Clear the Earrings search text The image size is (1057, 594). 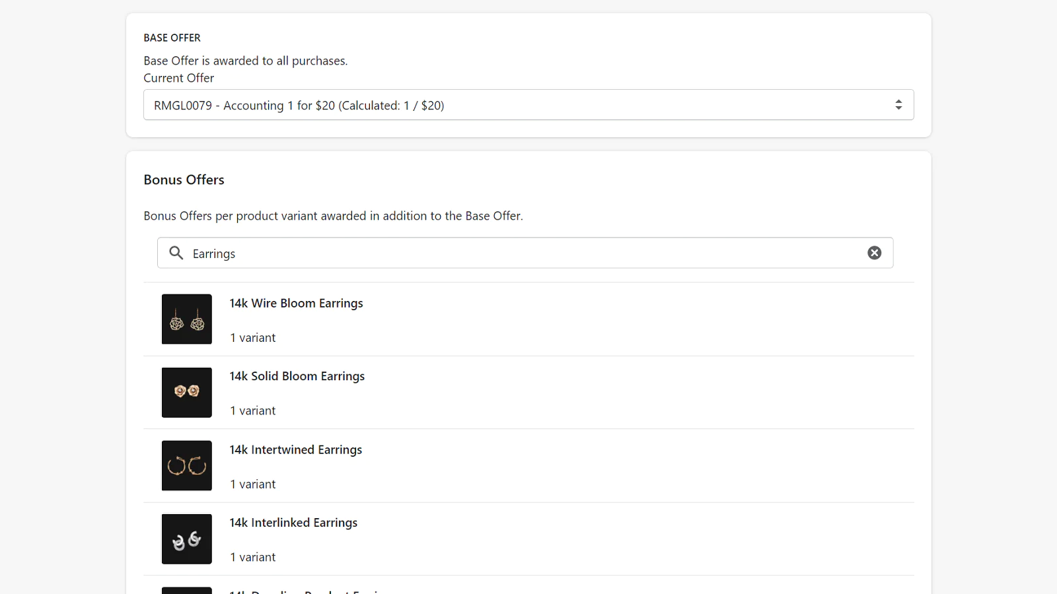tap(874, 253)
